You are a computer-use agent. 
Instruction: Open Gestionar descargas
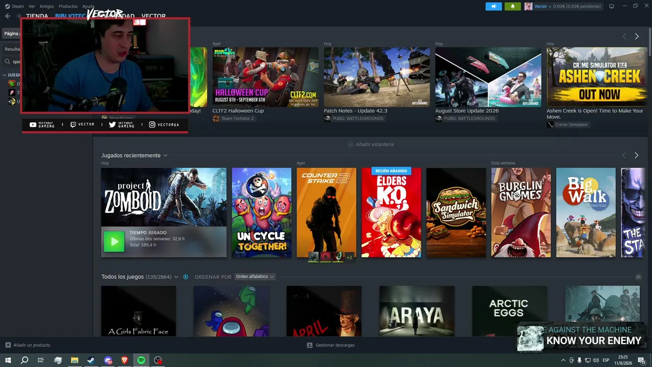pos(331,345)
